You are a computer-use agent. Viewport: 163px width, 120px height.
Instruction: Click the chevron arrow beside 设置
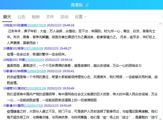[86, 17]
